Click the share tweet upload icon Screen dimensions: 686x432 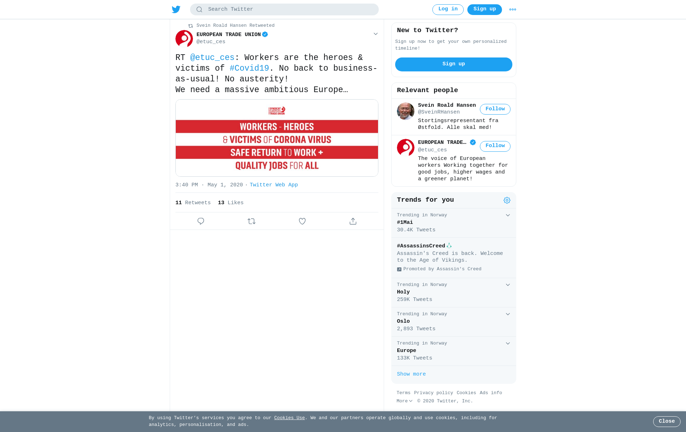tap(353, 221)
